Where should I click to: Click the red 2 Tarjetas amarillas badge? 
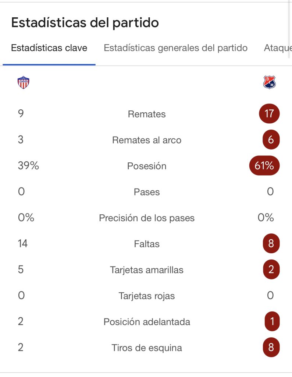click(271, 269)
